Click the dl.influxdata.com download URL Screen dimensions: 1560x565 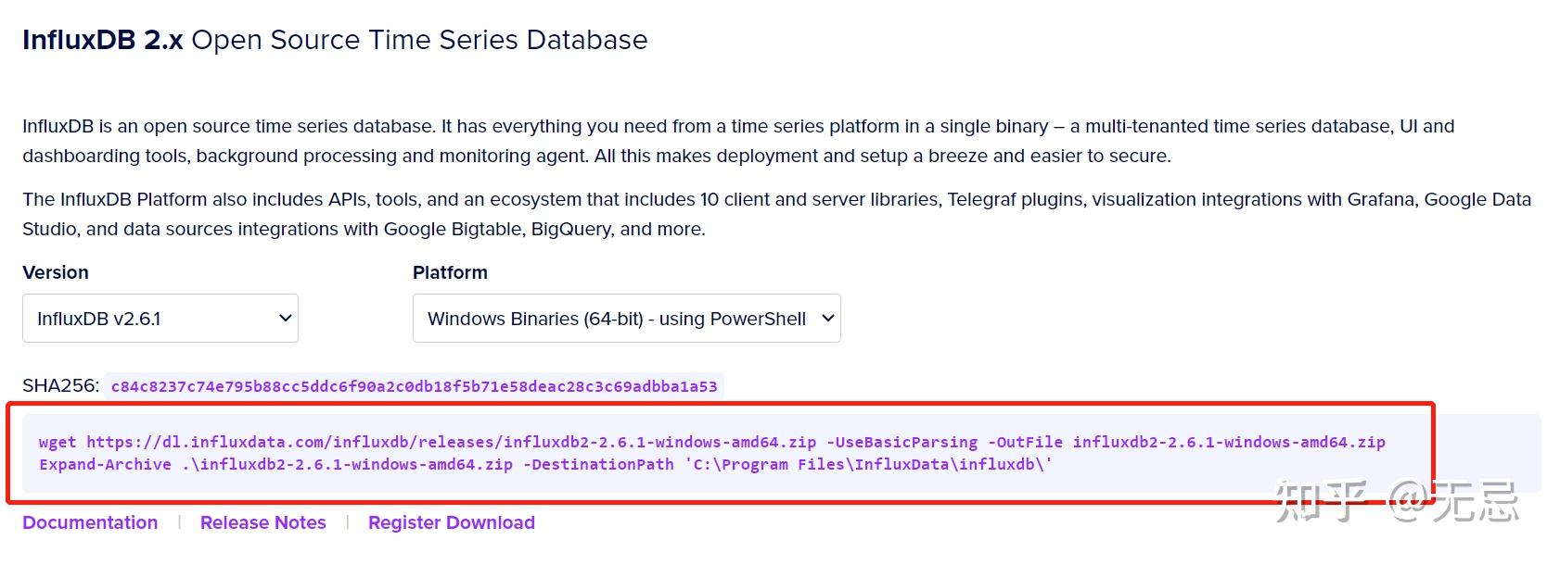pyautogui.click(x=452, y=443)
